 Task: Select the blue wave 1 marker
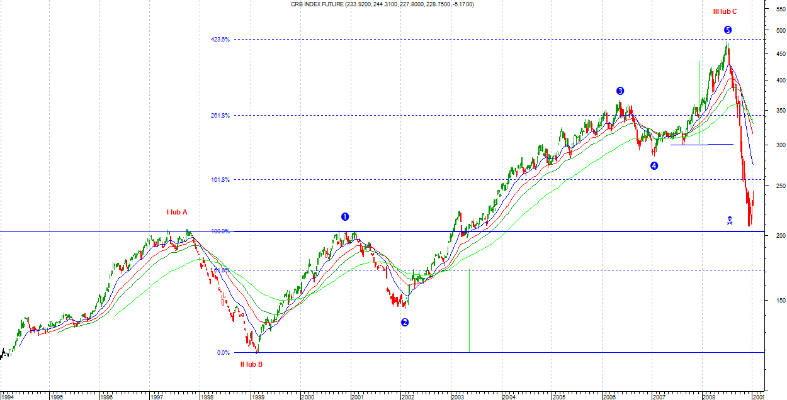tap(345, 216)
